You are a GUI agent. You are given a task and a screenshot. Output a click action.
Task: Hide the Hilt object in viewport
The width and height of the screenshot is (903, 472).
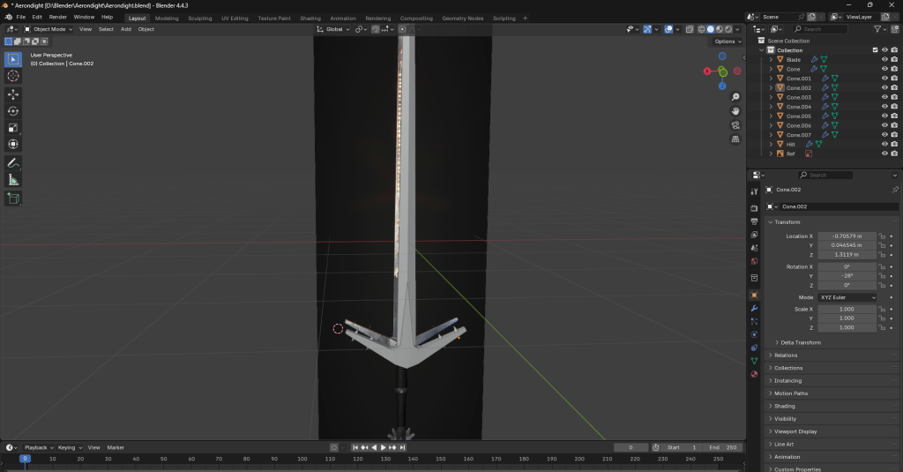pos(884,144)
